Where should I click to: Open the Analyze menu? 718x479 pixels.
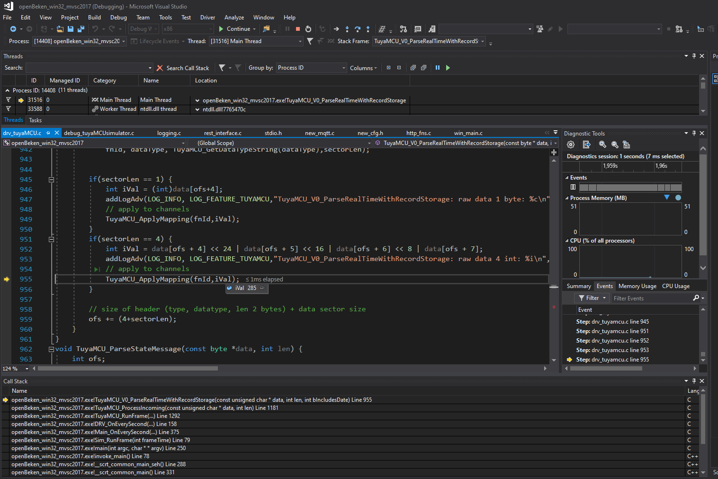click(x=234, y=18)
